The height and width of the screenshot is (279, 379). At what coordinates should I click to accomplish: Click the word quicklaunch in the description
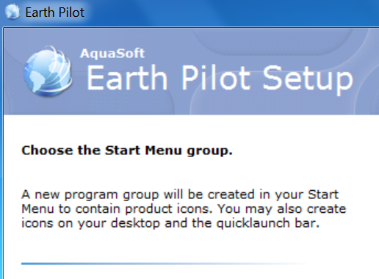(x=253, y=224)
